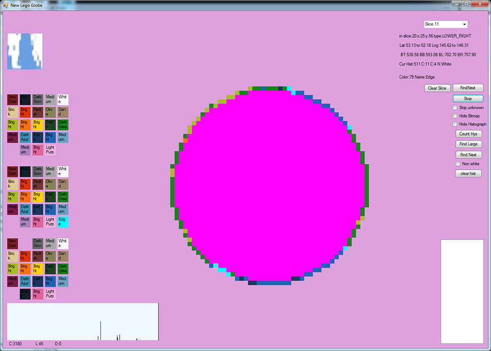This screenshot has width=491, height=351.
Task: Click the New Lego Globe app icon
Action: (x=5, y=4)
